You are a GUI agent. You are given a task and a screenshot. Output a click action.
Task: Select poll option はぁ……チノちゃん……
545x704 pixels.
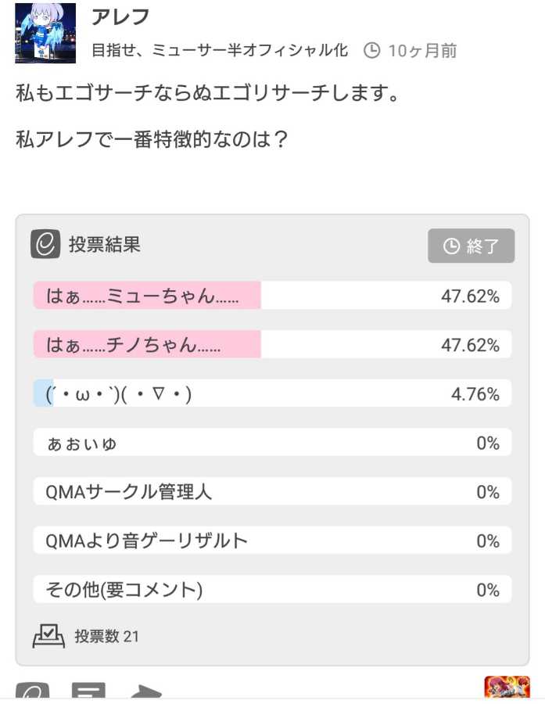pos(271,345)
